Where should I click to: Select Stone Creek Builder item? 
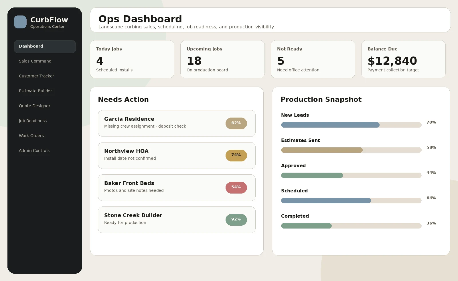(x=177, y=220)
